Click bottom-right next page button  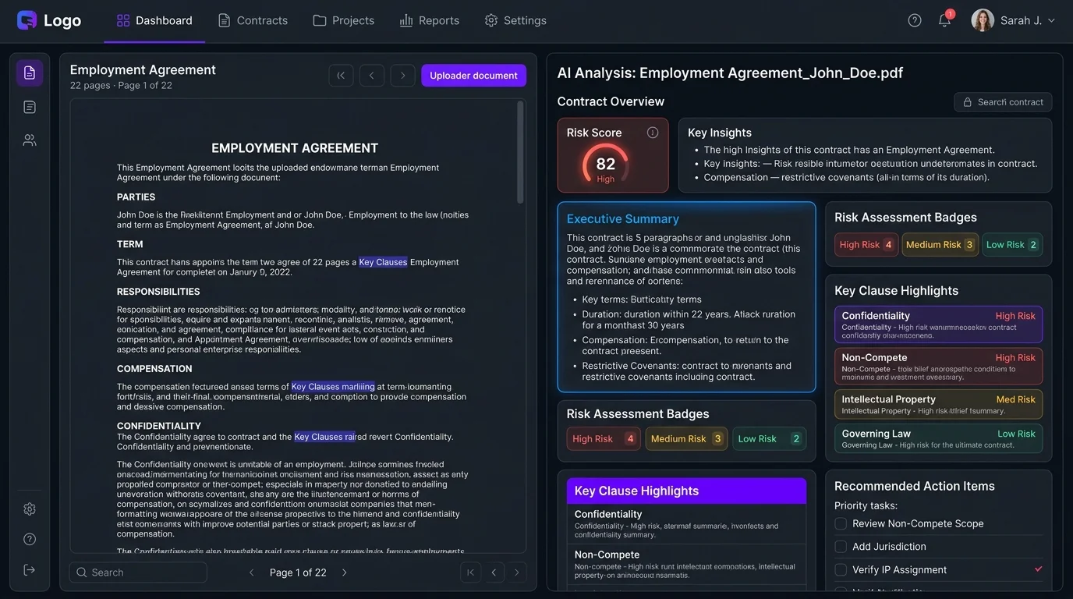tap(516, 572)
